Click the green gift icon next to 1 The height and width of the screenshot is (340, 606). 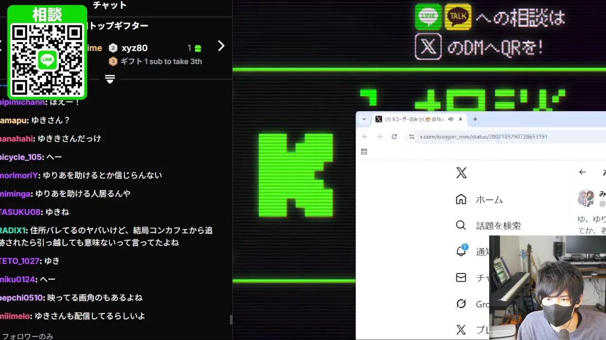pyautogui.click(x=198, y=48)
